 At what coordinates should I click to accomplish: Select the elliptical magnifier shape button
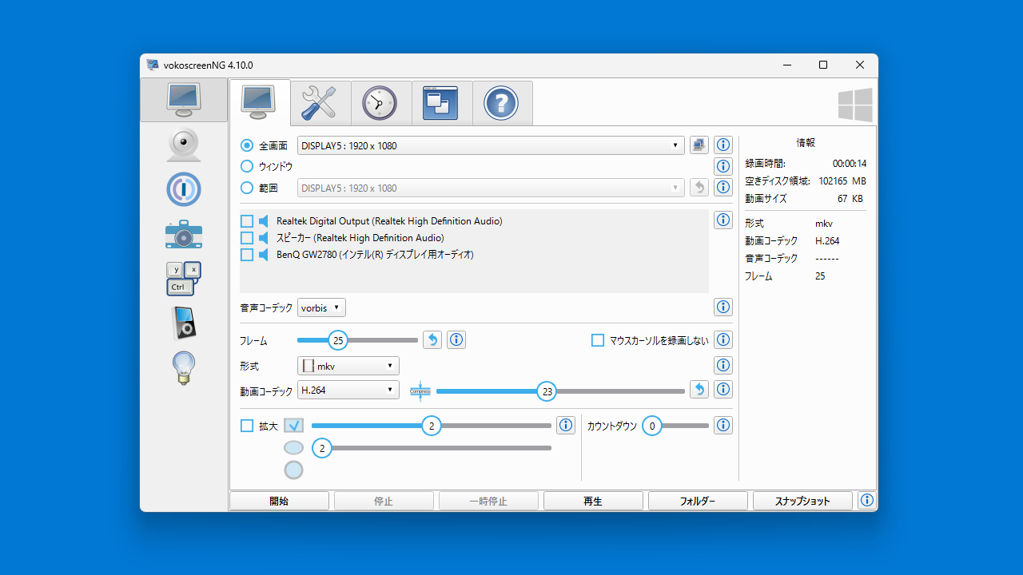point(293,448)
